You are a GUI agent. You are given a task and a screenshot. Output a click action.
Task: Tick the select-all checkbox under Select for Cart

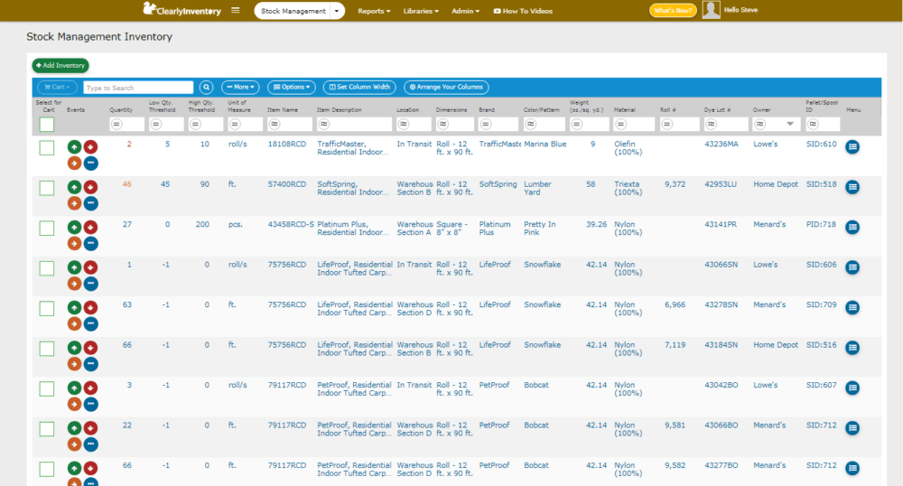[x=47, y=125]
